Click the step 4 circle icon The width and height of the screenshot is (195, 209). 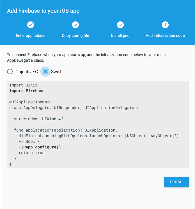[x=165, y=25]
